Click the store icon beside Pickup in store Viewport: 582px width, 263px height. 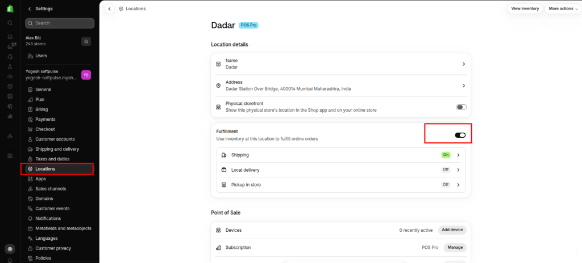coord(224,184)
